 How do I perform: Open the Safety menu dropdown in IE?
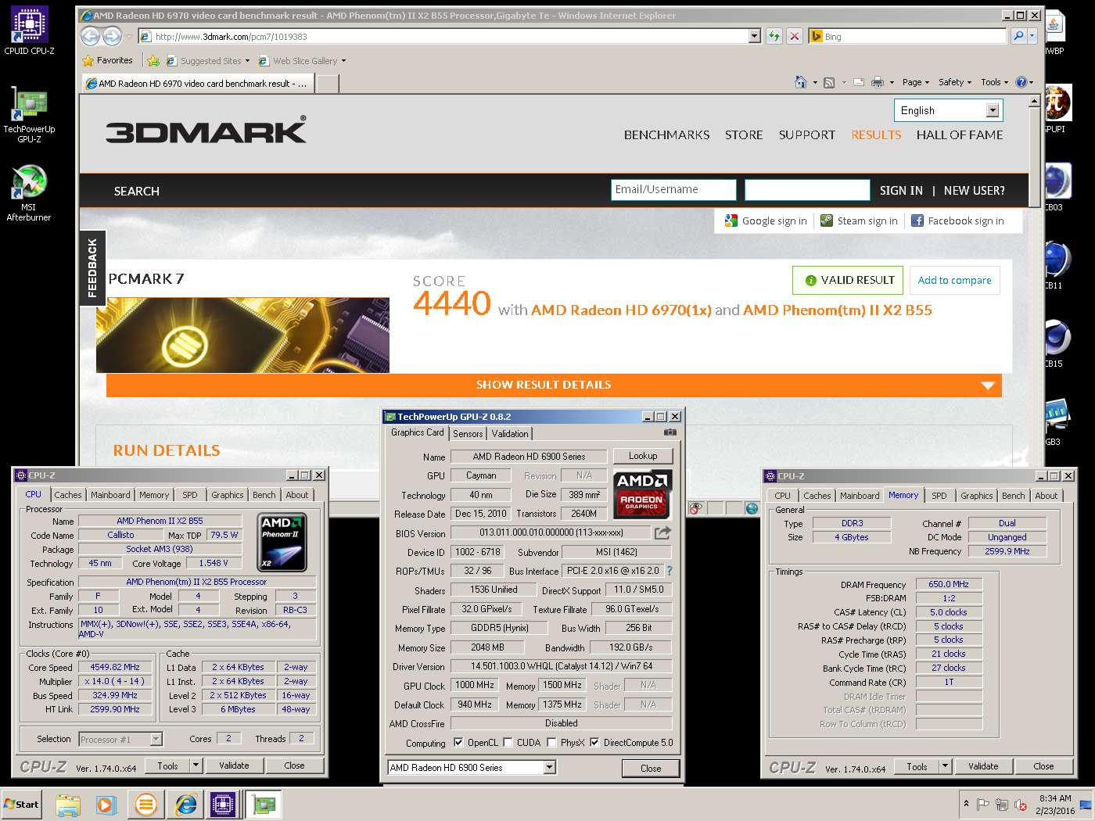[x=955, y=82]
